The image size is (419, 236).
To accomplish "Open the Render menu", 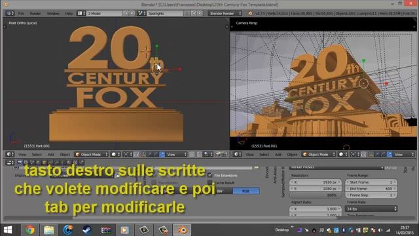I will [x=35, y=13].
